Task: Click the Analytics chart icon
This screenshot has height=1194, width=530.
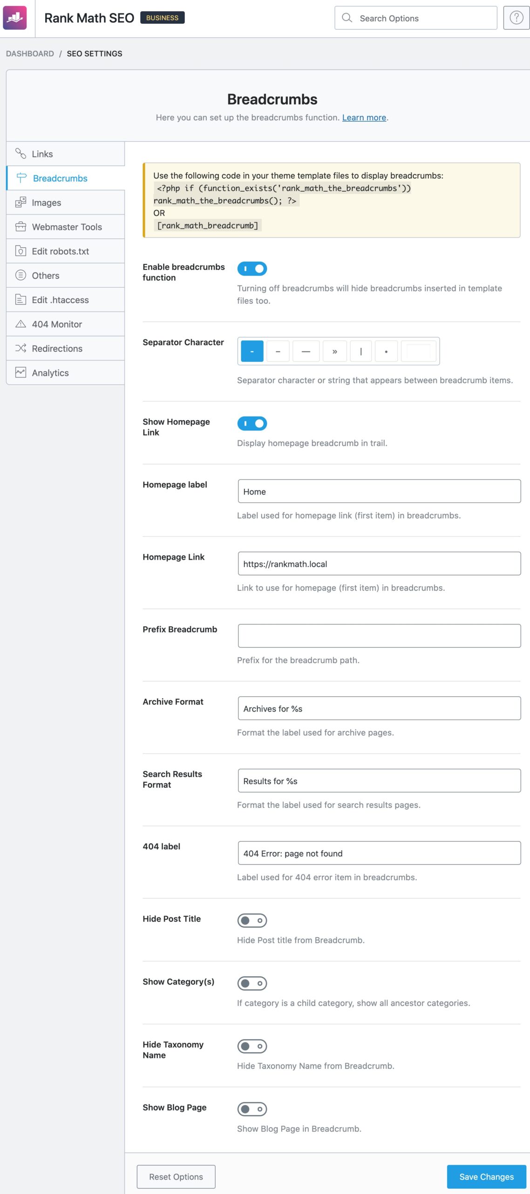Action: (x=20, y=372)
